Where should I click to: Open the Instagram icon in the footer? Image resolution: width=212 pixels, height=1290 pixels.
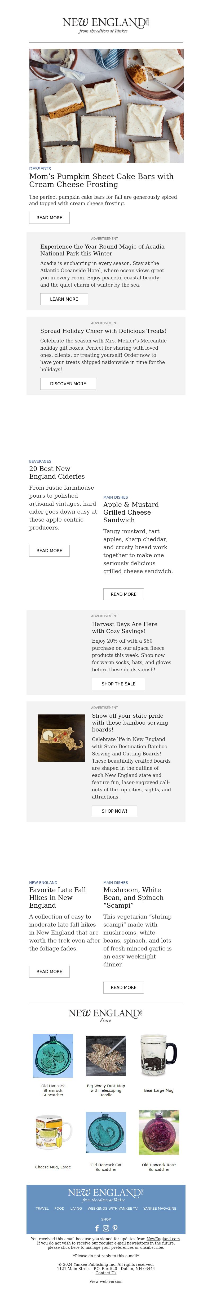coord(106,1228)
